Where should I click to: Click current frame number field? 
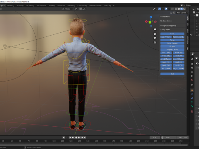click(155, 137)
